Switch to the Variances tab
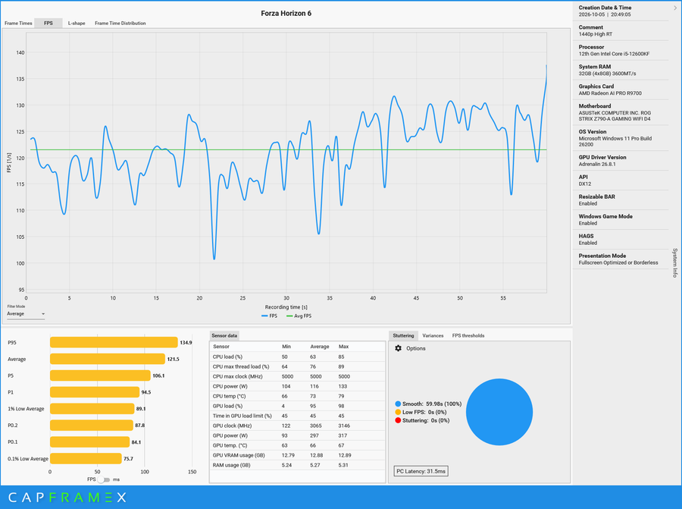The height and width of the screenshot is (509, 682). coord(433,336)
